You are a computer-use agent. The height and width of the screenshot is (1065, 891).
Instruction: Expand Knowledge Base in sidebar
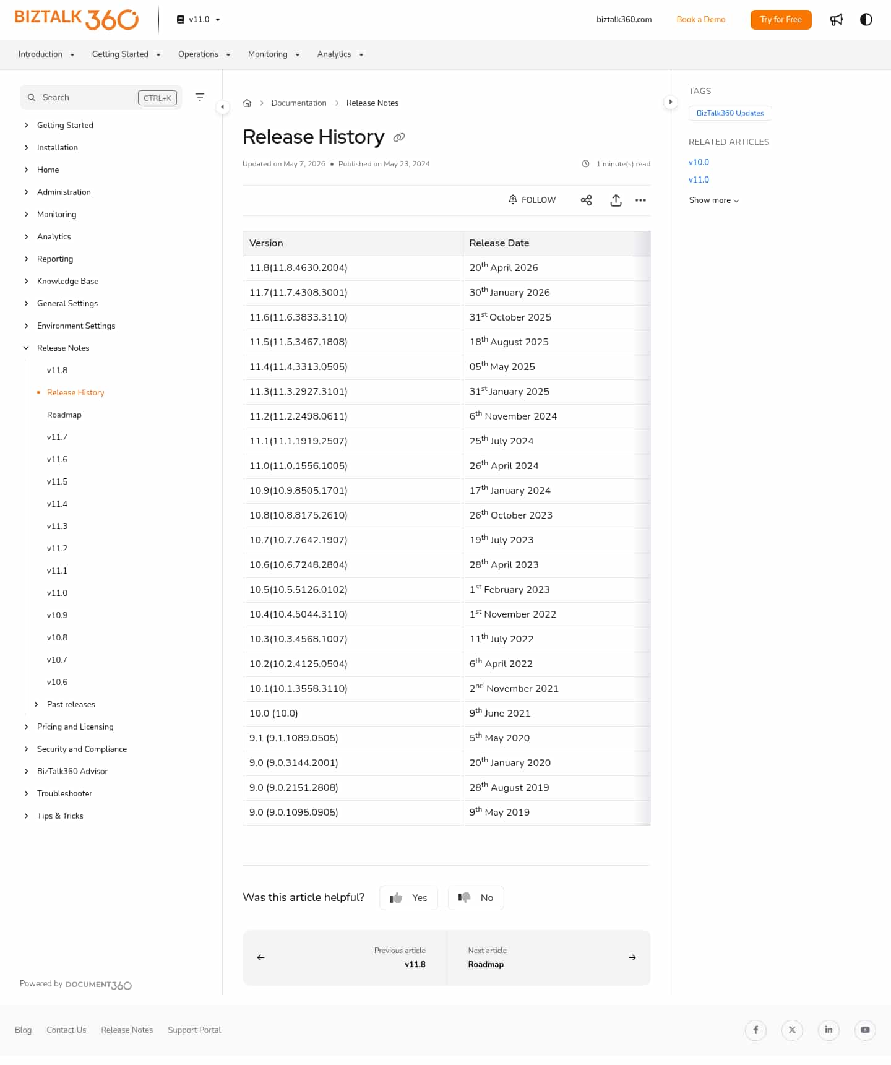26,282
